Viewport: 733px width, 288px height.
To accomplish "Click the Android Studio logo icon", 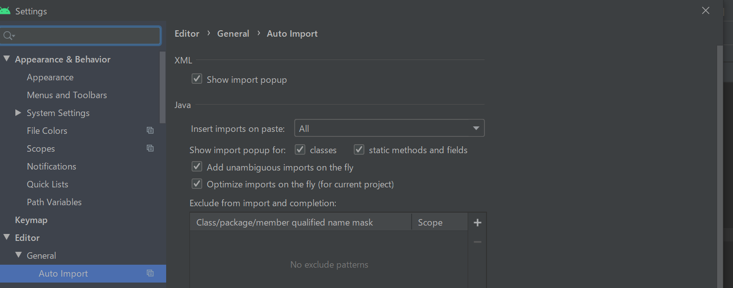I will click(5, 10).
